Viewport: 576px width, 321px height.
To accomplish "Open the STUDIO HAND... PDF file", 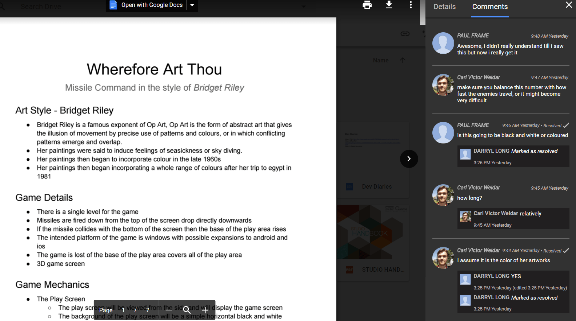I will coord(383,270).
